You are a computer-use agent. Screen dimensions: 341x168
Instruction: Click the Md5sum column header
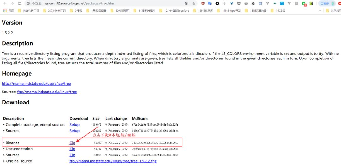pos(140,118)
